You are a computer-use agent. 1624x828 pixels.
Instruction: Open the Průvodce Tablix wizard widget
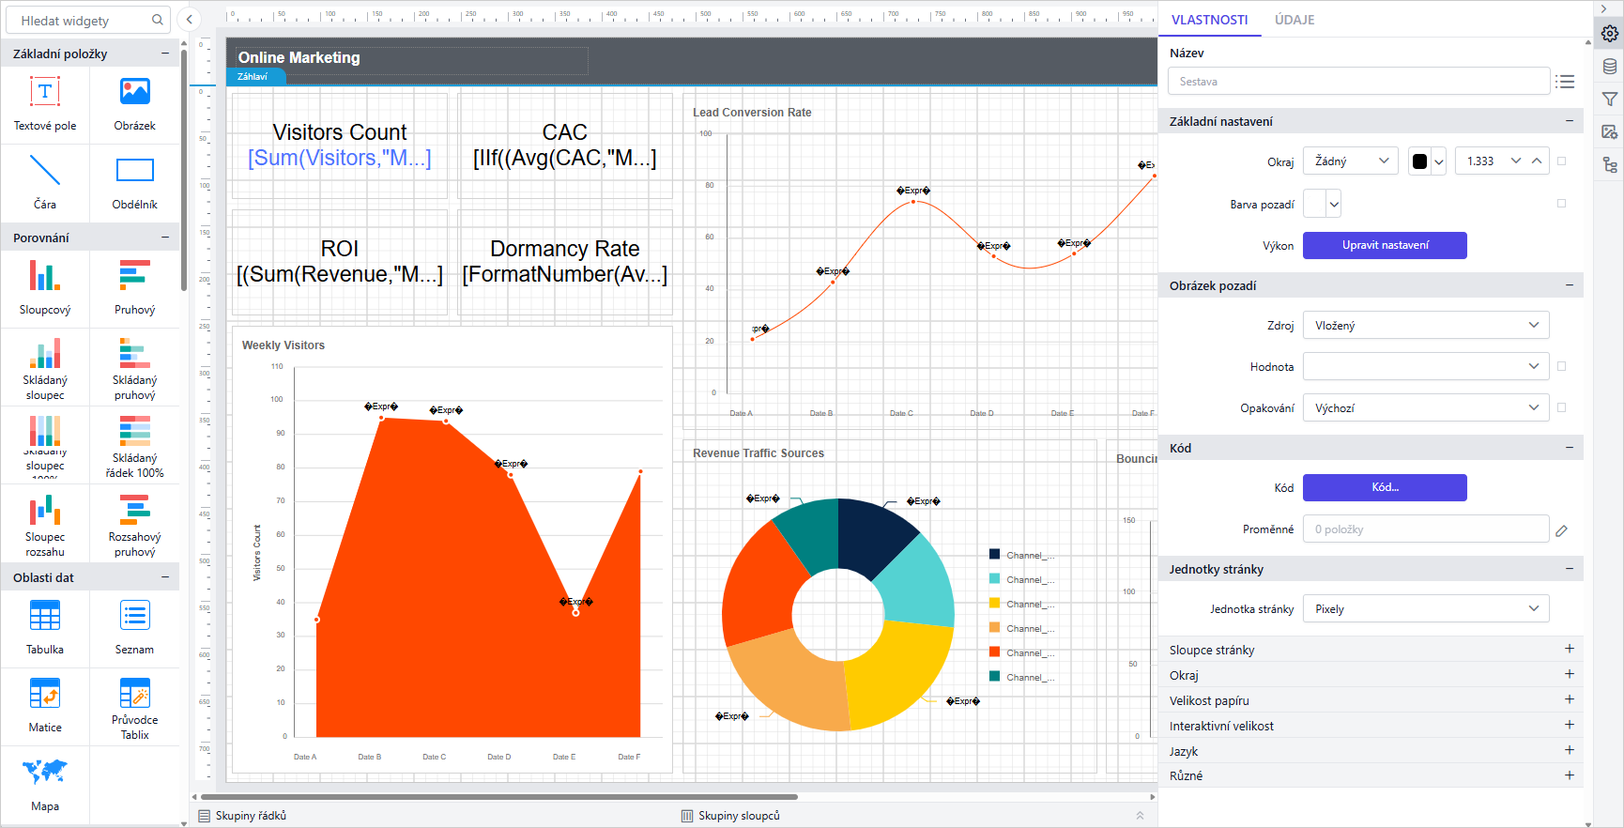(x=135, y=707)
